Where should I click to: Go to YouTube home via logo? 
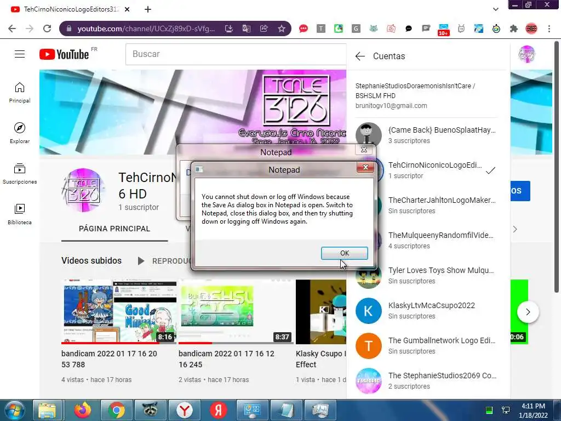pos(64,54)
